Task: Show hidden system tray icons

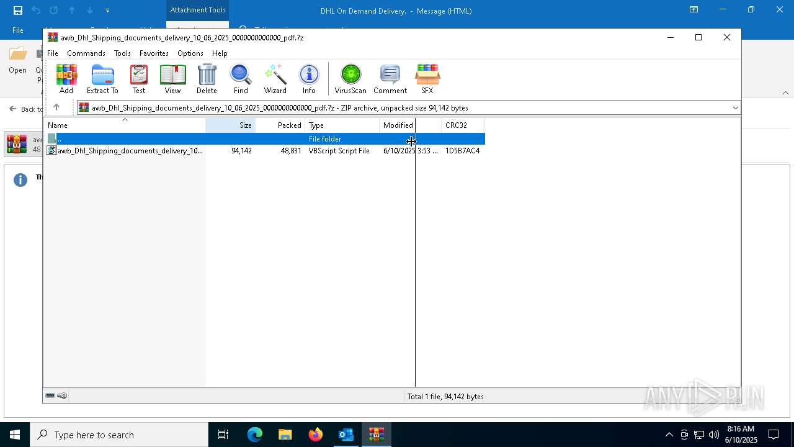Action: 669,435
